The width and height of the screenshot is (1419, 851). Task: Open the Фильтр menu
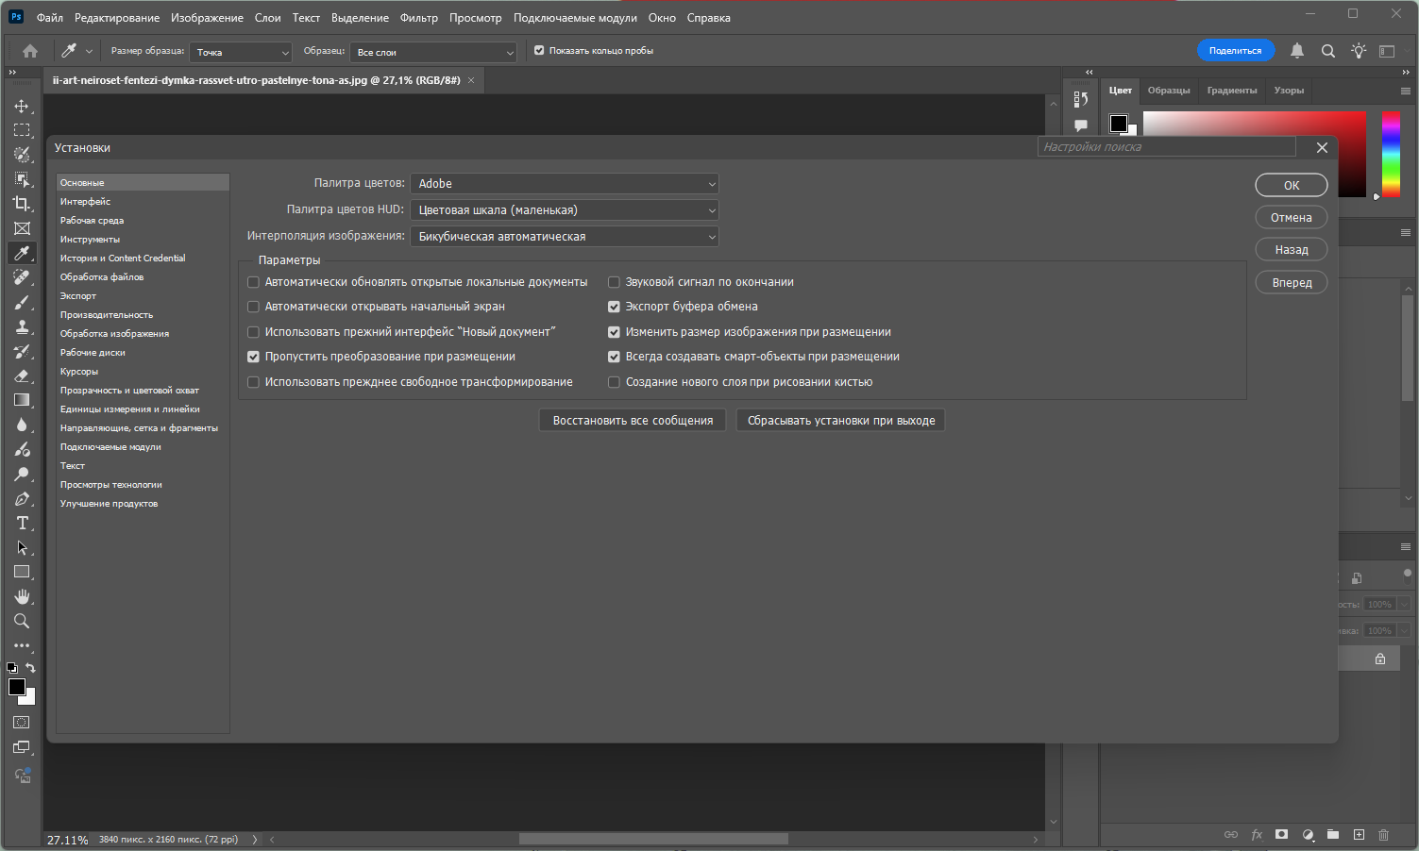419,18
